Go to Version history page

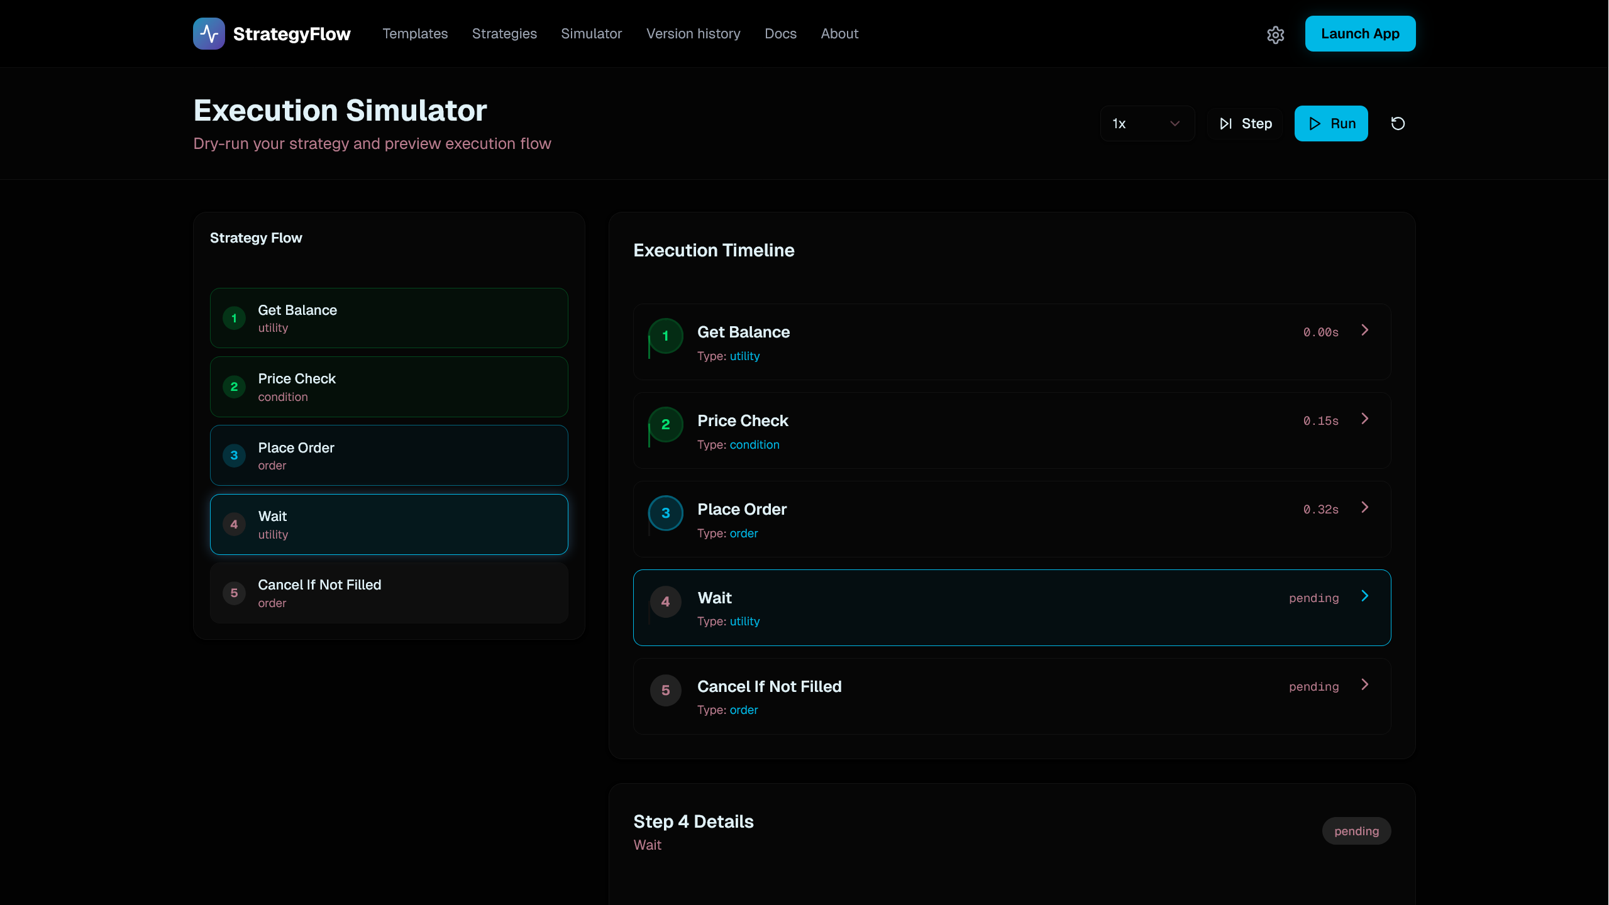[x=693, y=34]
